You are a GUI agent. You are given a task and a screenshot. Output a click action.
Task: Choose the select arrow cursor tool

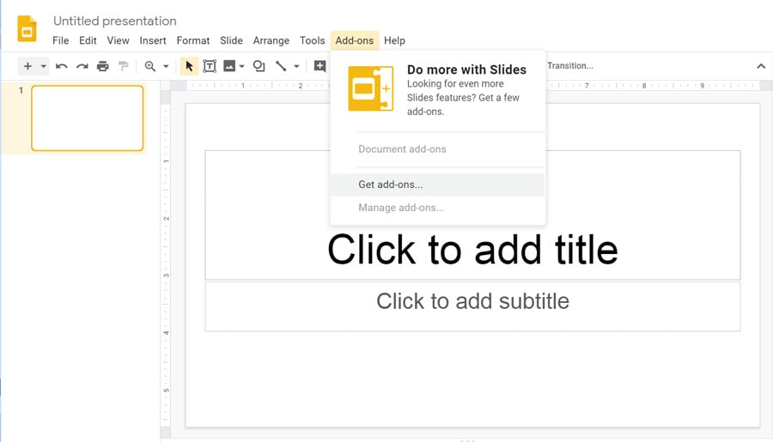189,66
